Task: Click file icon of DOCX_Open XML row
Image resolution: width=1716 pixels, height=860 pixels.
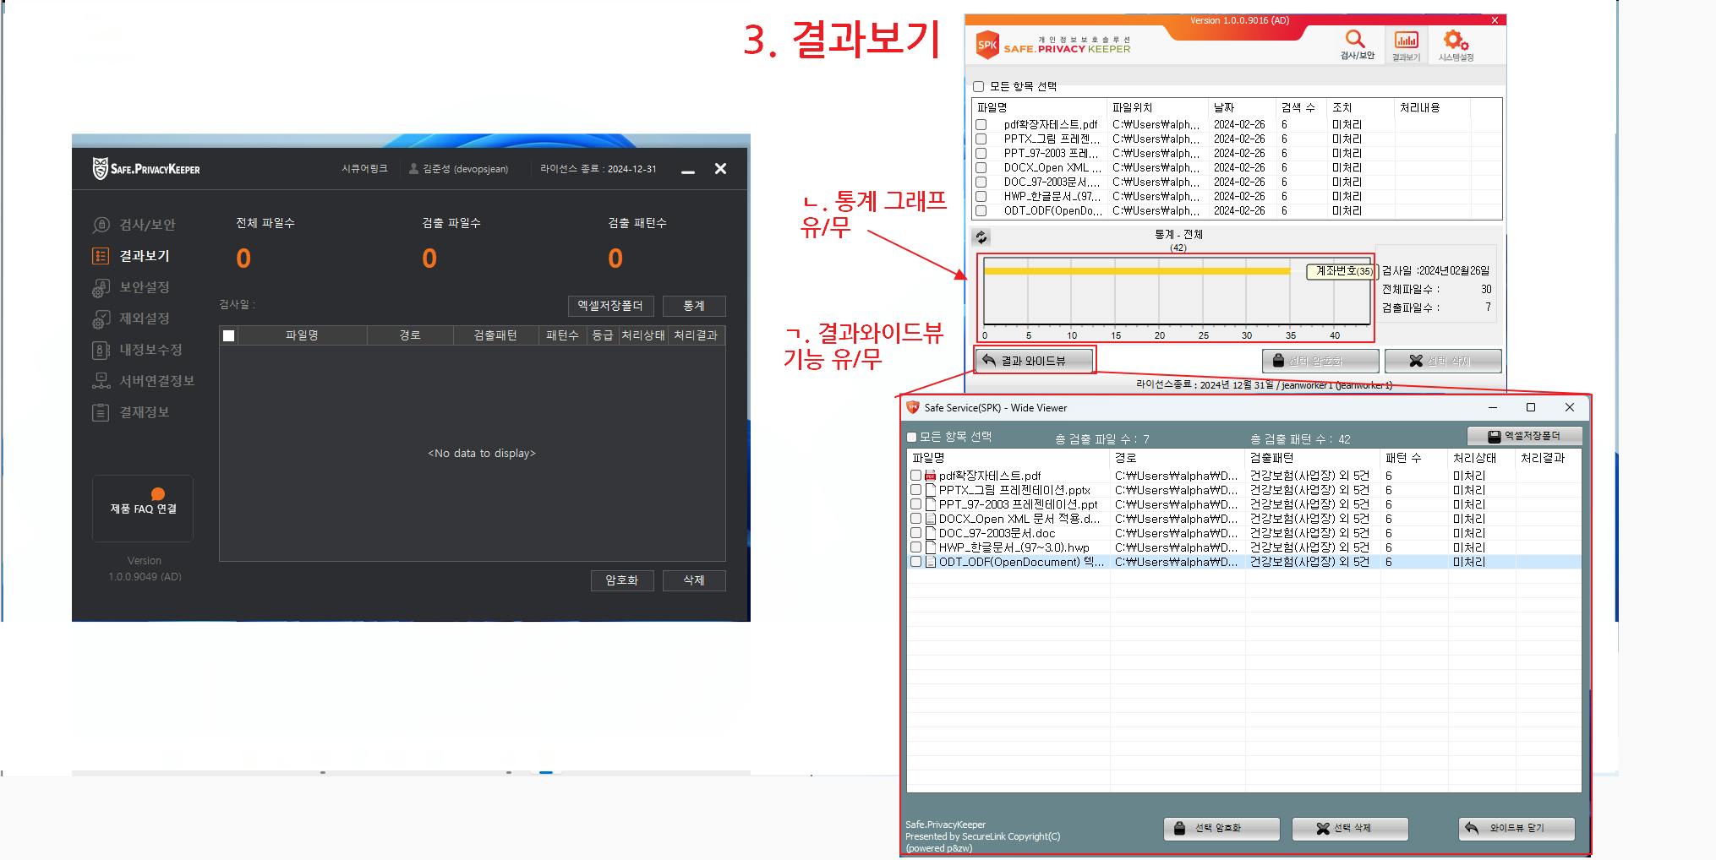Action: 931,520
